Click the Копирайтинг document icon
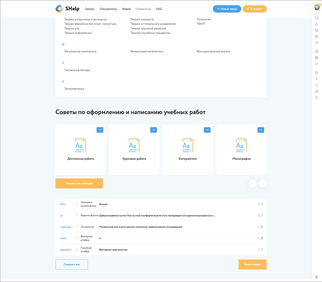 188,145
